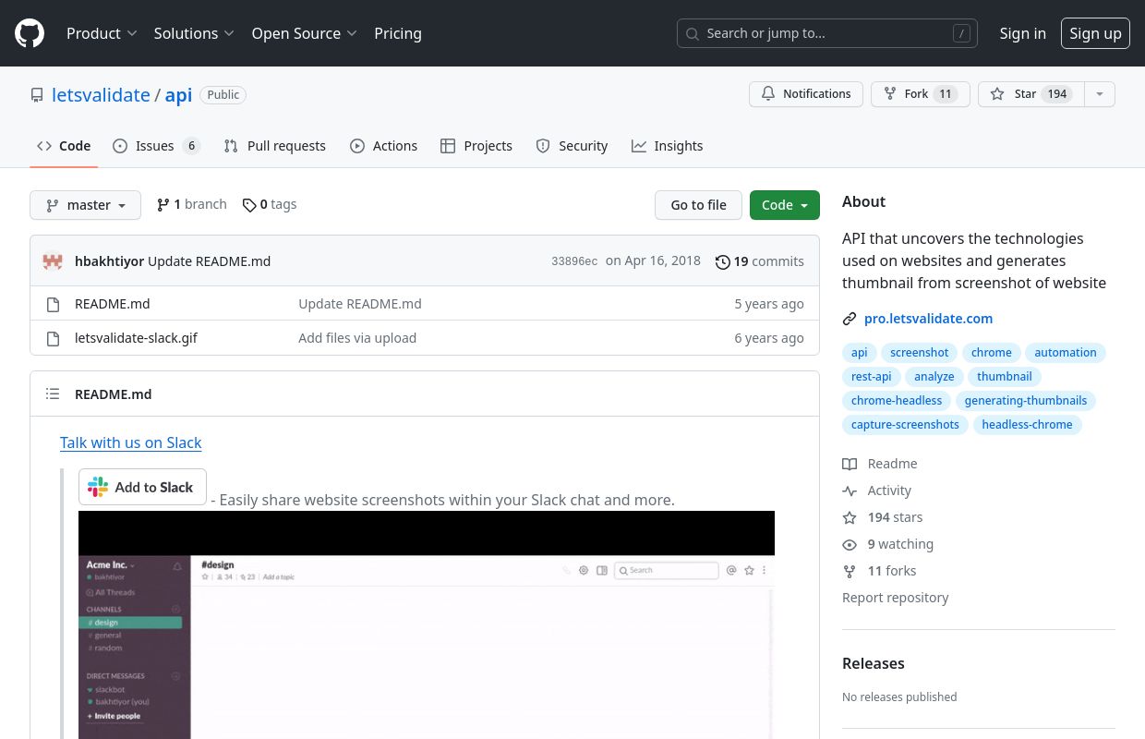The image size is (1145, 739).
Task: Click the Releases heading link
Action: 874,663
